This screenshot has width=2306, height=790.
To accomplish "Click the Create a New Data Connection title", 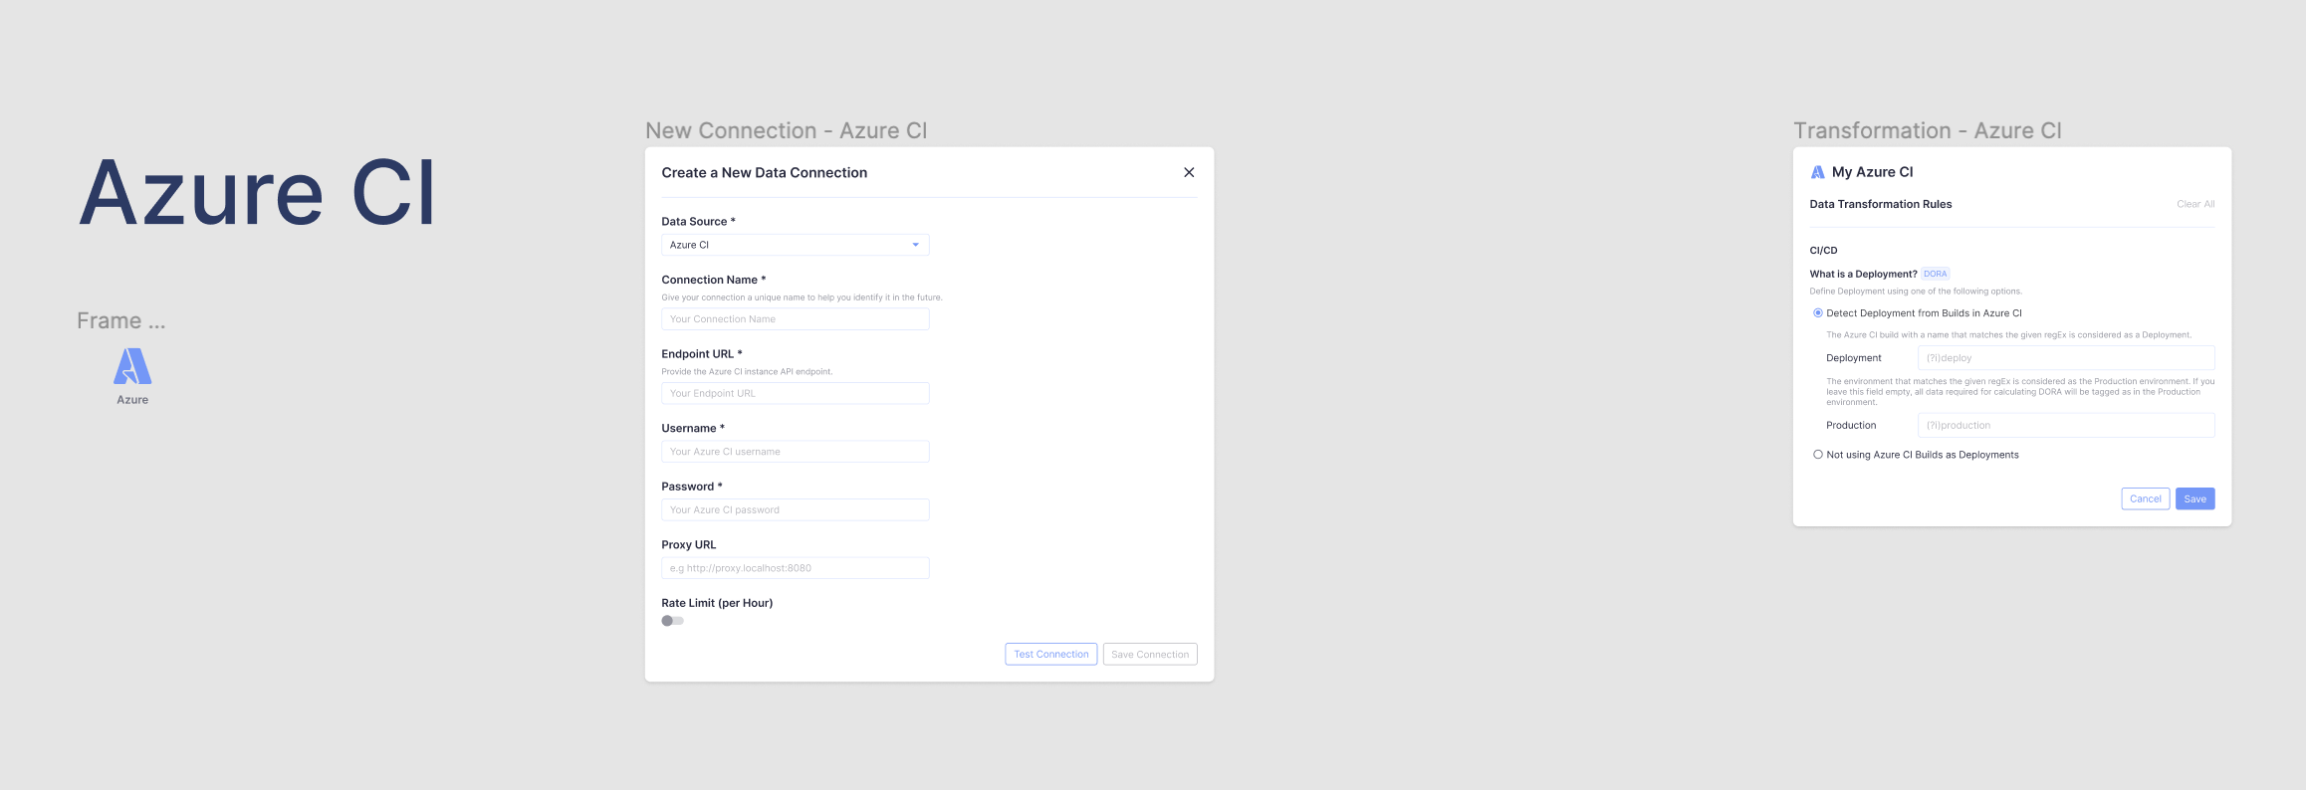I will coord(764,173).
